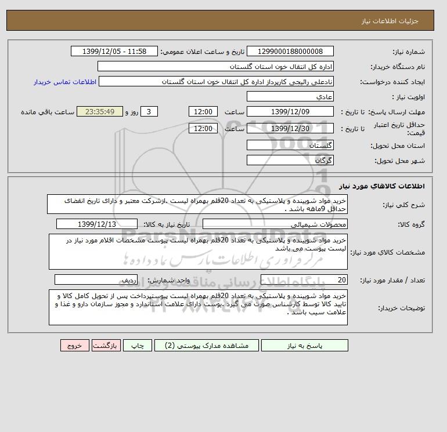
Task: Click the گروه کالا label
Action: 412,224
